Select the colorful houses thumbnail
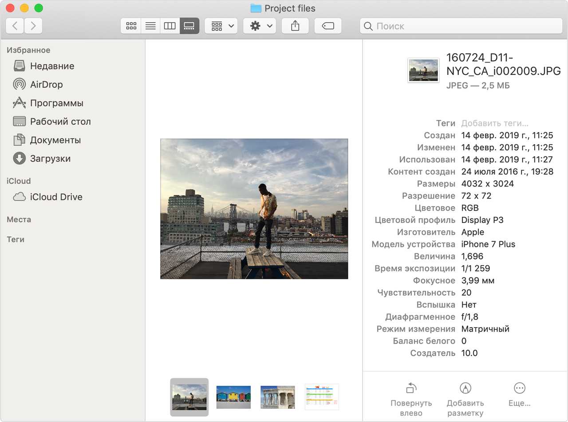The width and height of the screenshot is (568, 422). (x=233, y=397)
